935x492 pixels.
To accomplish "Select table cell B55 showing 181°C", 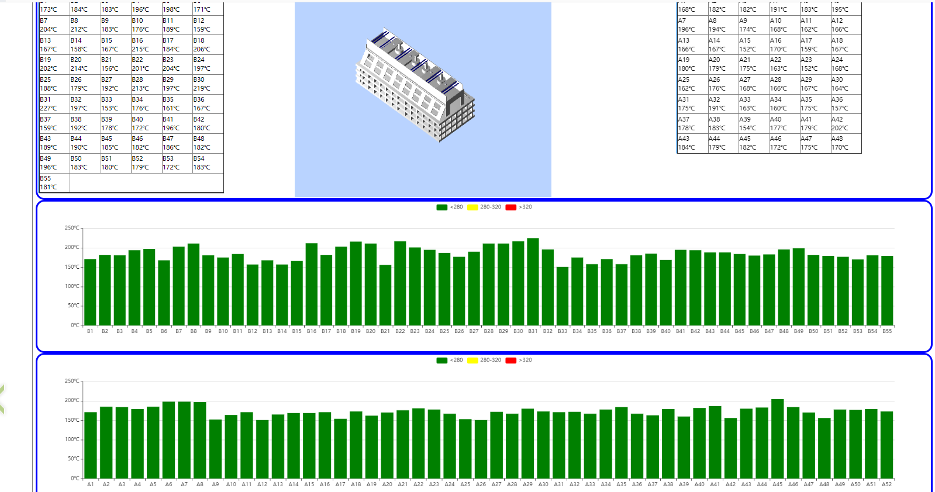I will 54,183.
